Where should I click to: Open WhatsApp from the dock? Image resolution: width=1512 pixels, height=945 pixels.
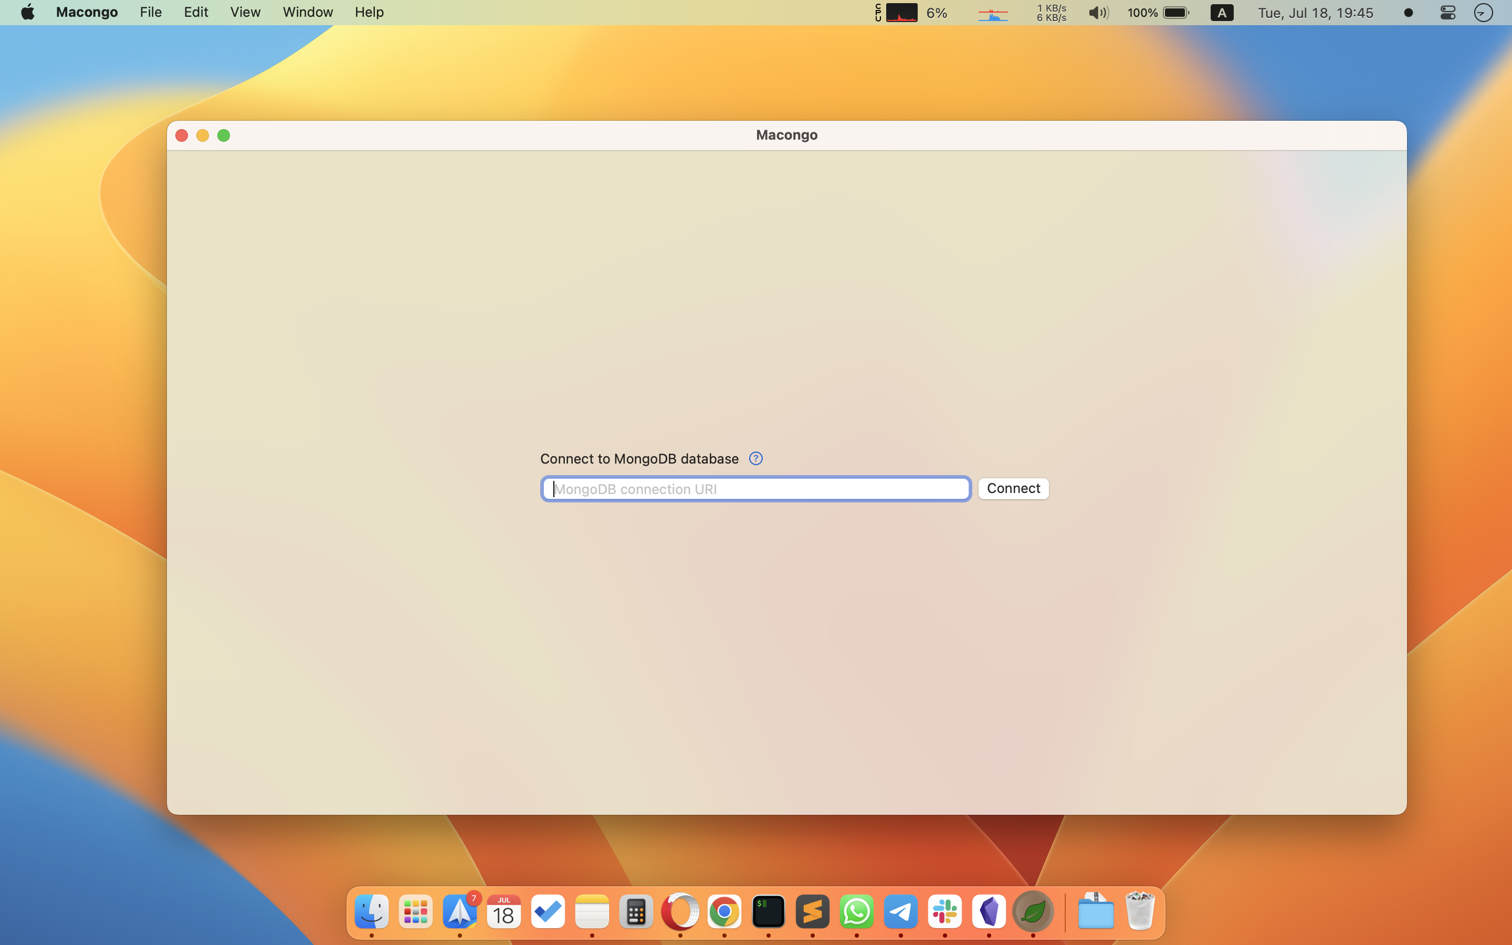pos(857,912)
